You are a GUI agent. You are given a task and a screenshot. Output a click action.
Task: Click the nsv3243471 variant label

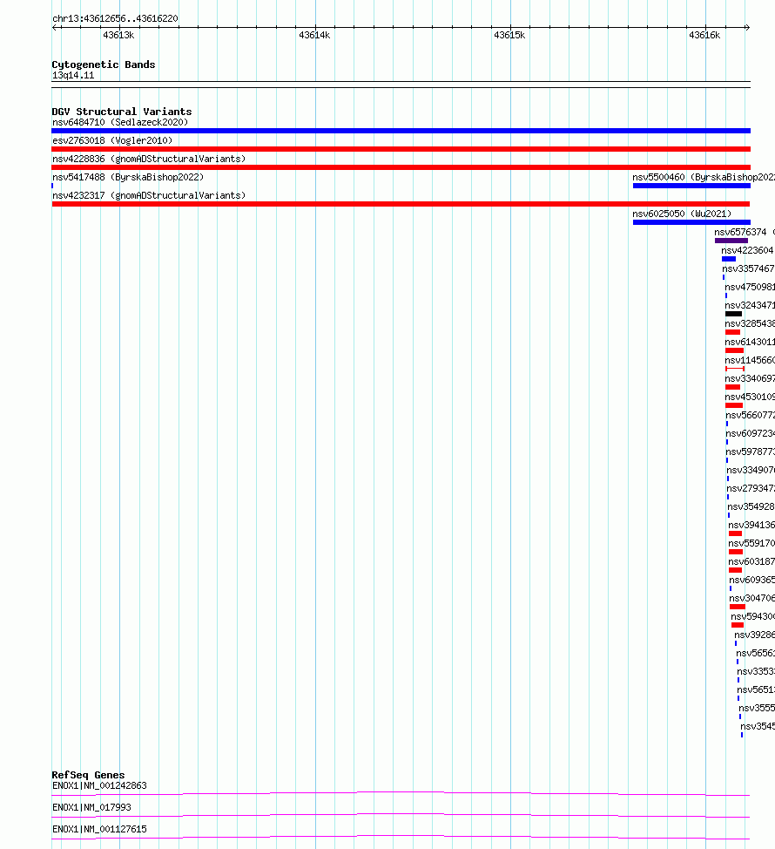750,305
